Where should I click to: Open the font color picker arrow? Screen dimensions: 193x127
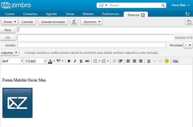point(54,61)
